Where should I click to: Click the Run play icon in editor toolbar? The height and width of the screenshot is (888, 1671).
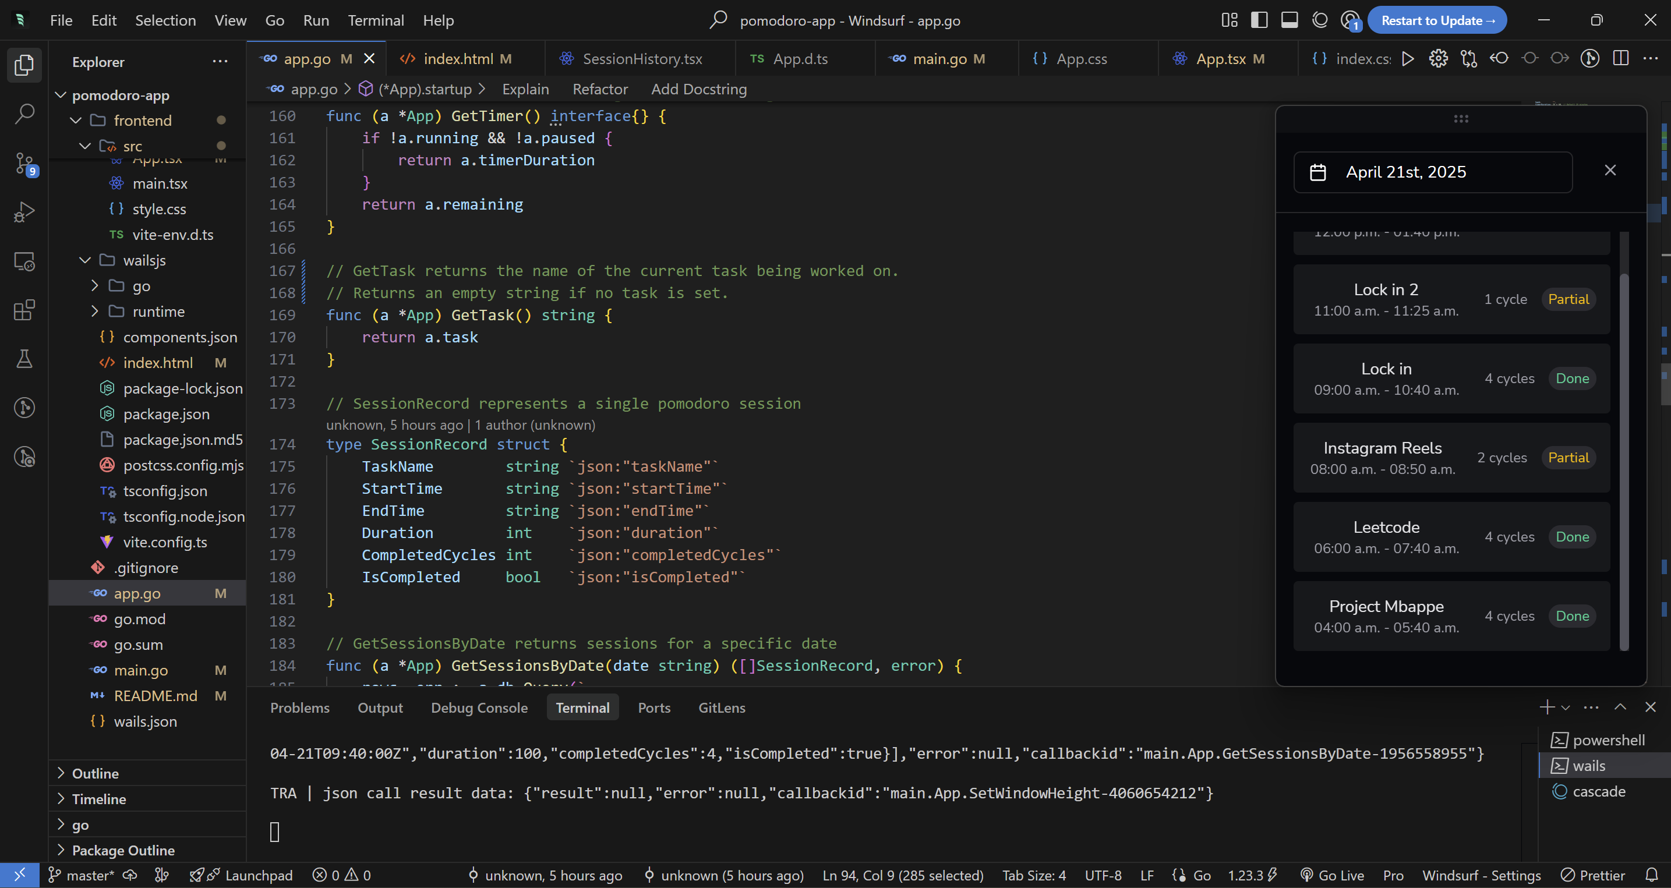point(1407,59)
